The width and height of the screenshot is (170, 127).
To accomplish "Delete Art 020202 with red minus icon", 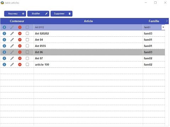I will tap(20, 34).
